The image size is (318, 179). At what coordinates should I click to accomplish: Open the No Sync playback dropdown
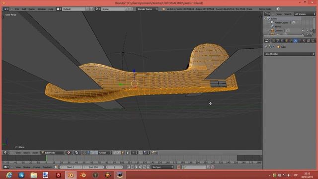point(162,167)
